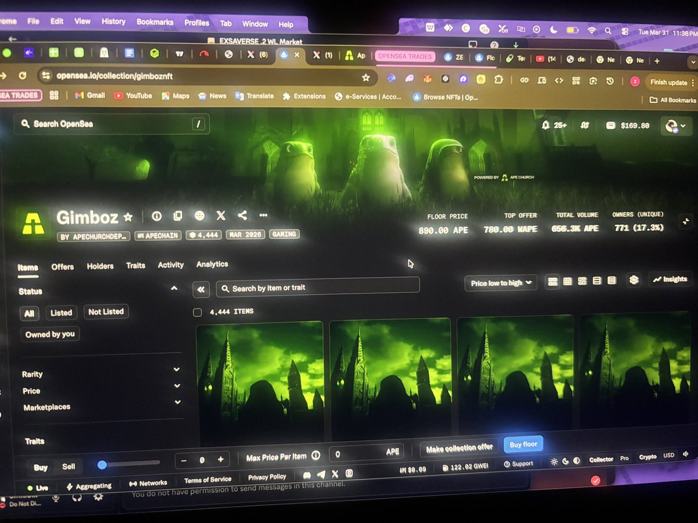Select the All status filter
Screen dimensions: 698x523
pos(29,314)
